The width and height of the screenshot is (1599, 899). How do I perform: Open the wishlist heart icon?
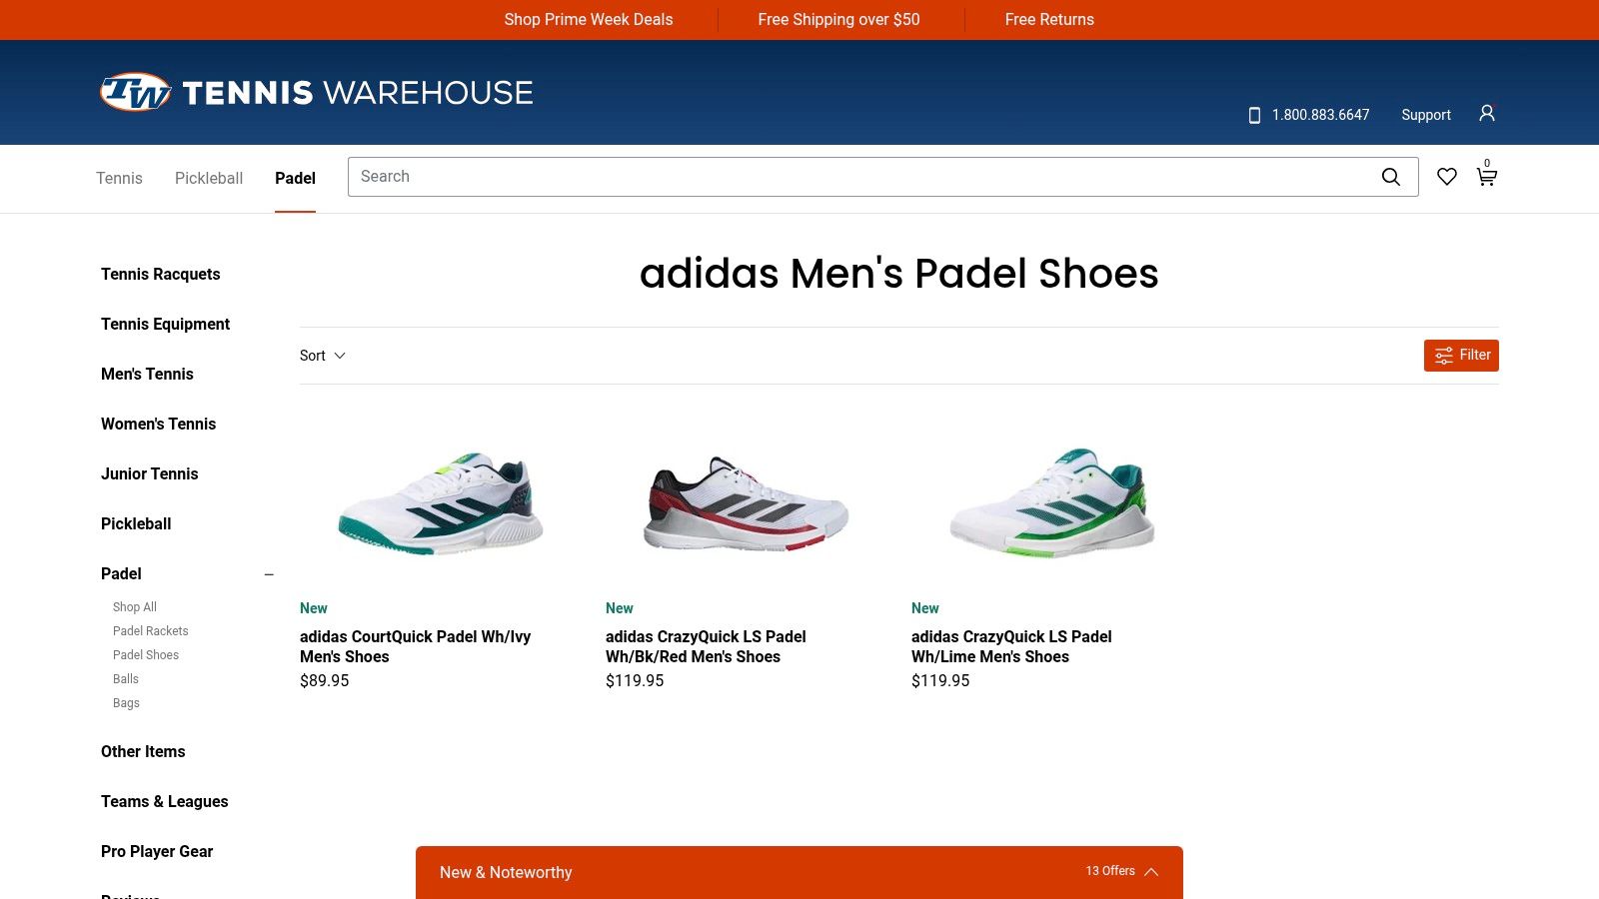1446,177
